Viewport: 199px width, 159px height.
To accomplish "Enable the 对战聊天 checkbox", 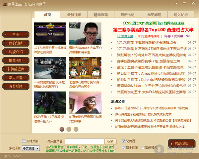I will (x=143, y=147).
